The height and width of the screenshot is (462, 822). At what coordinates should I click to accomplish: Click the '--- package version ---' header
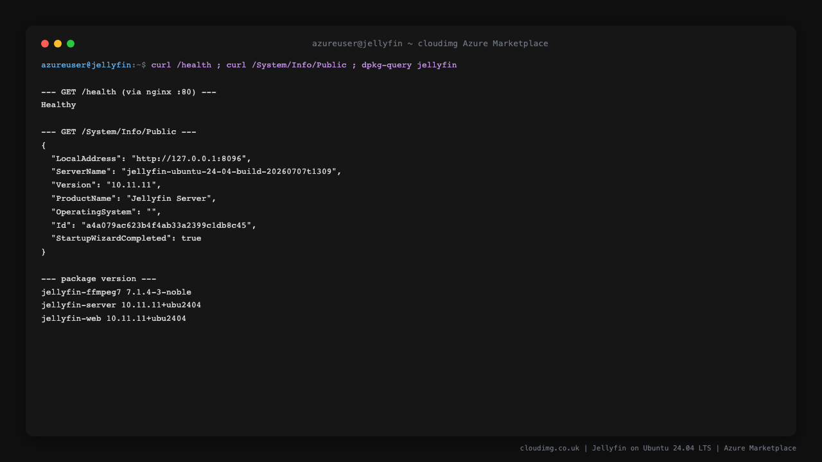point(99,279)
